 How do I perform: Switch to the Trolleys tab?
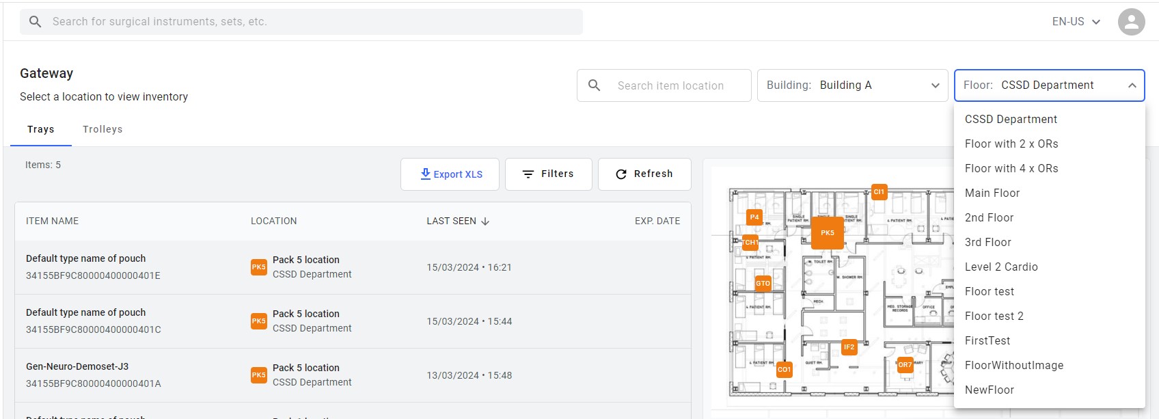click(103, 129)
